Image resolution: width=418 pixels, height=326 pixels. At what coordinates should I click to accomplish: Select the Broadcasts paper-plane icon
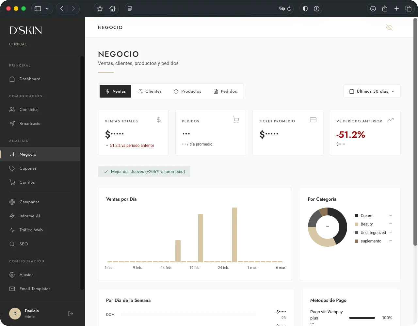[x=12, y=123]
